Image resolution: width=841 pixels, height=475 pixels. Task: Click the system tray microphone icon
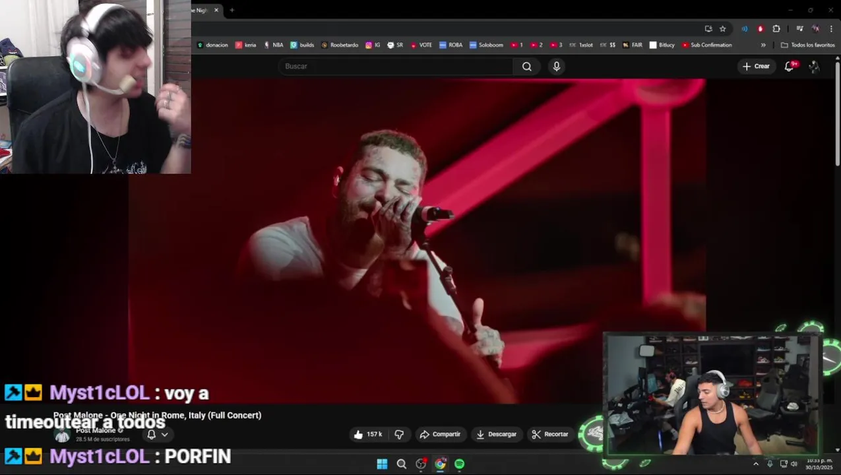(x=770, y=464)
